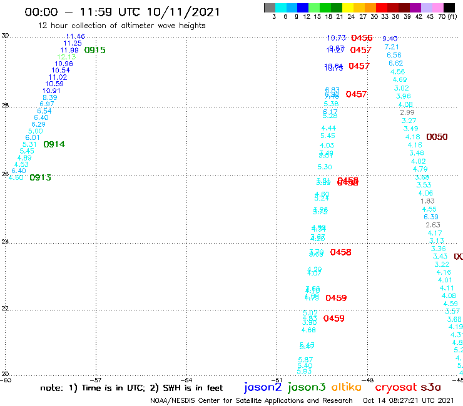The width and height of the screenshot is (463, 406).
Task: Click the subtitle '12 hour collection of altimeter wave heights'
Action: click(x=121, y=26)
